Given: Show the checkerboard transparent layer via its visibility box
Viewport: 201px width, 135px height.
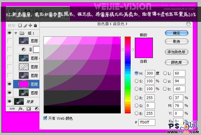Looking at the screenshot, I should tap(10, 67).
